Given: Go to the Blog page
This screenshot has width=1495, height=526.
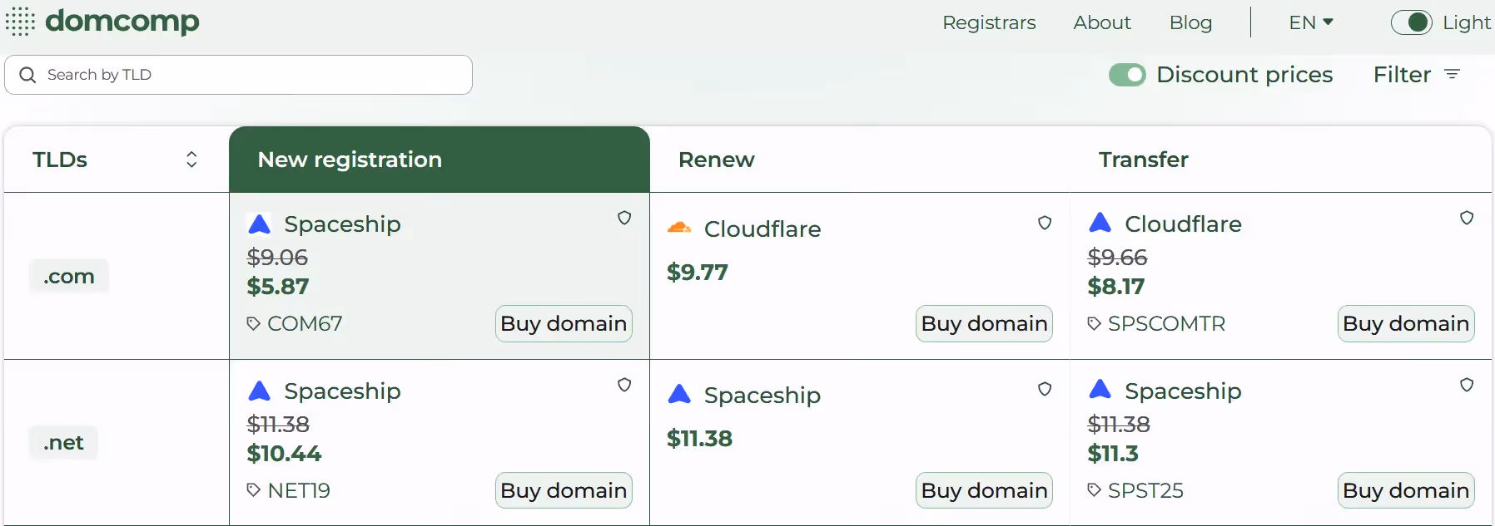Looking at the screenshot, I should pyautogui.click(x=1190, y=22).
